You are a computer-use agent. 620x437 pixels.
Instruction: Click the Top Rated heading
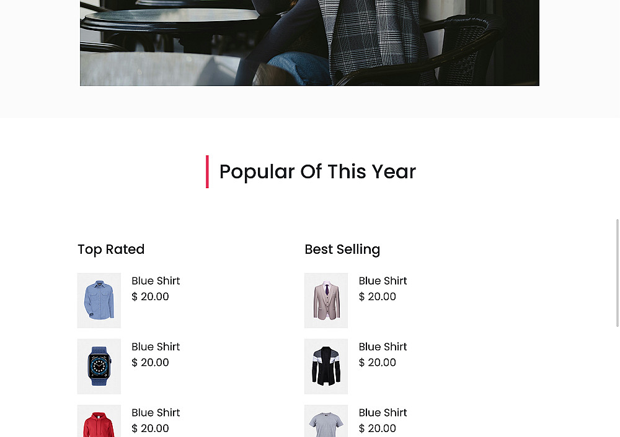point(111,249)
